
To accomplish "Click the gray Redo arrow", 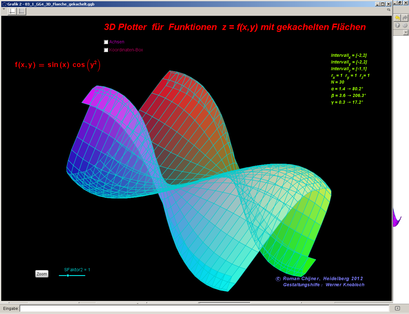I will 405,18.
